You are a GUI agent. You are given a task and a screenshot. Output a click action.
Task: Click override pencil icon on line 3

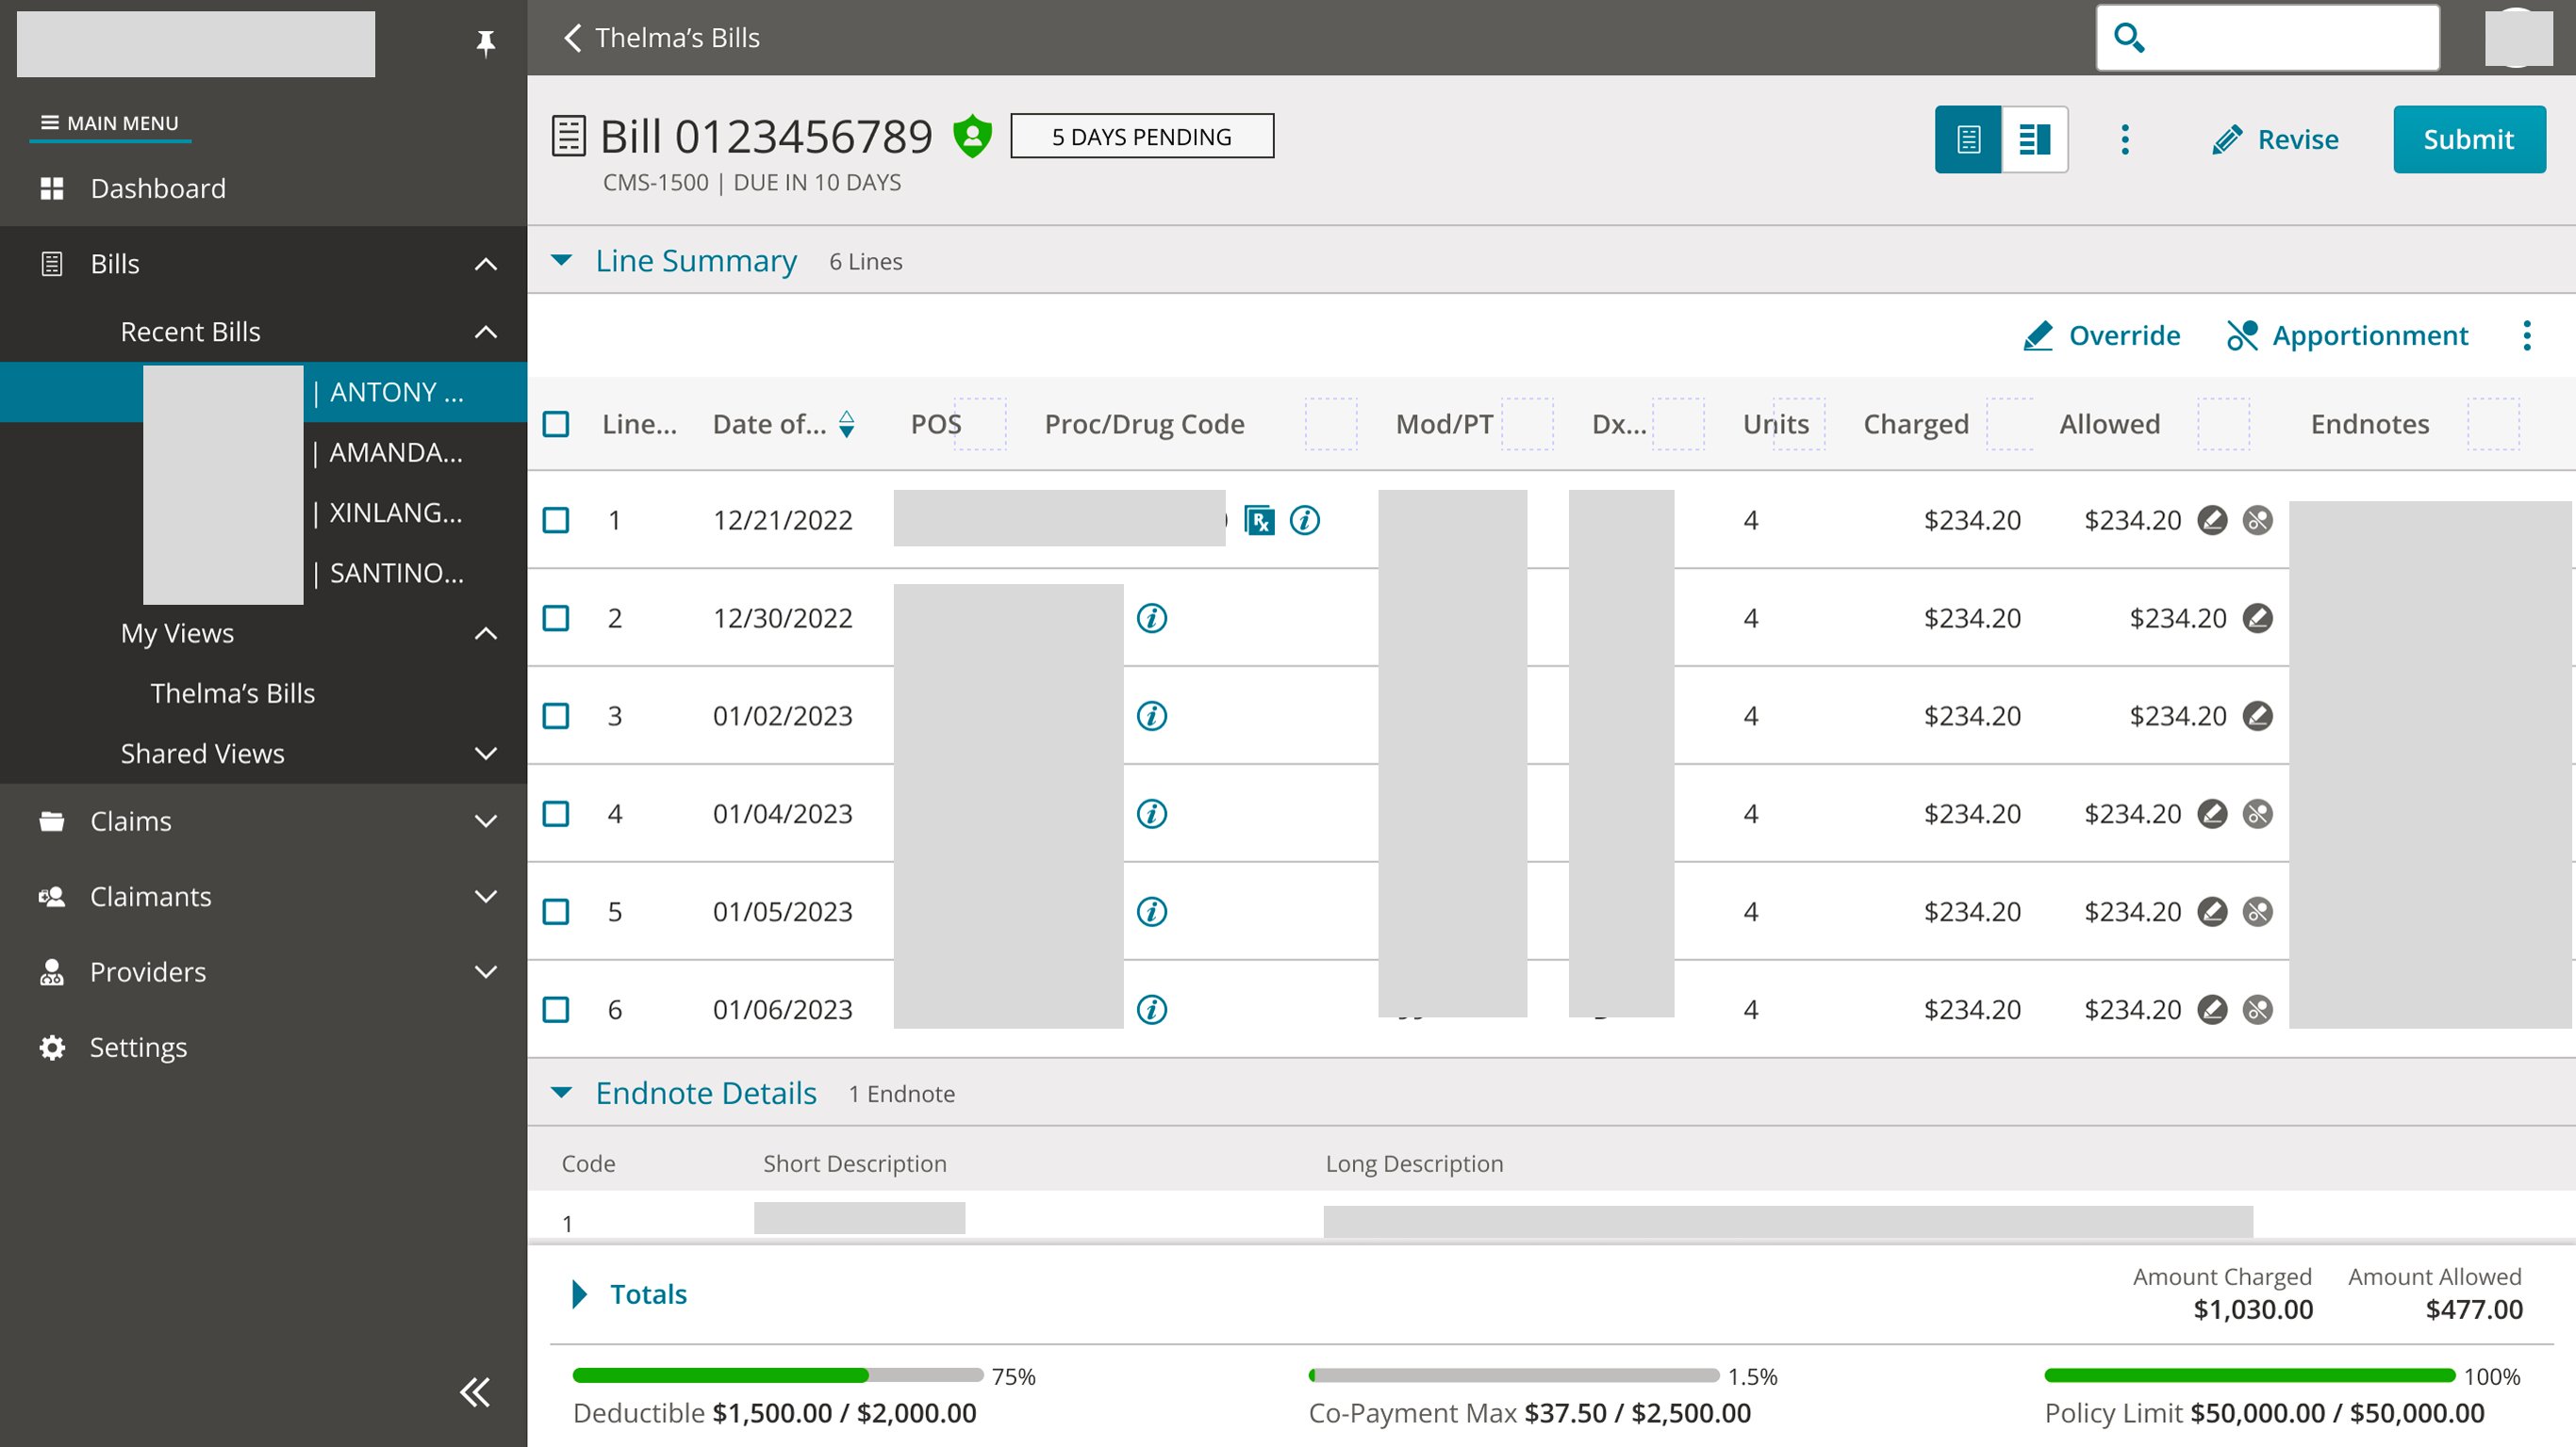tap(2257, 716)
